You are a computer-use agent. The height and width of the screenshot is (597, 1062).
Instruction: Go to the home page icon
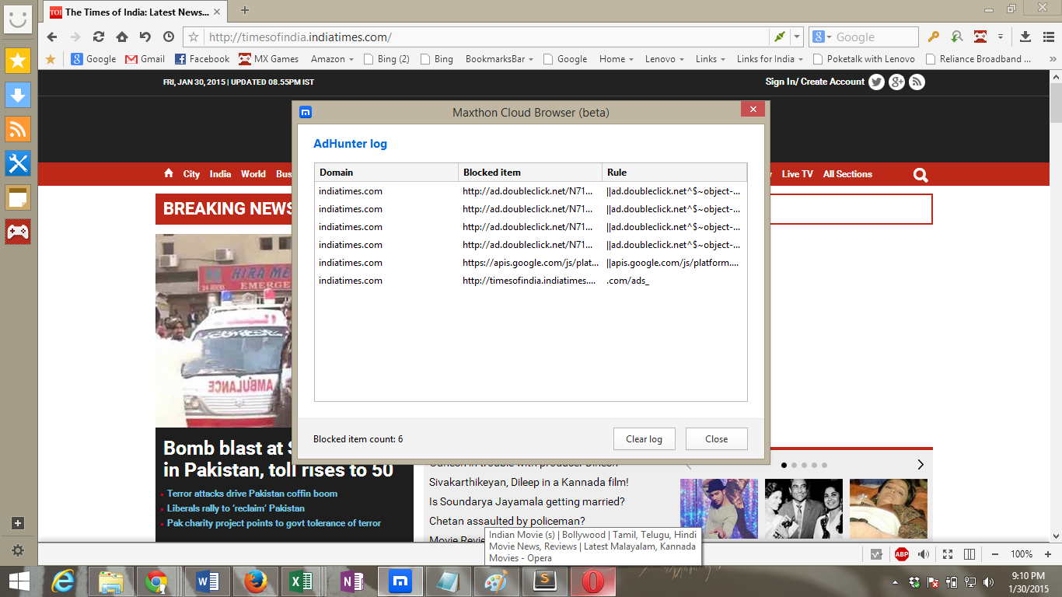click(x=122, y=37)
